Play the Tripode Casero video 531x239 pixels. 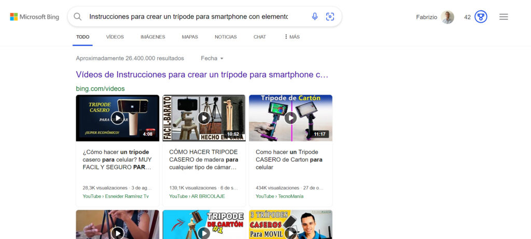118,118
